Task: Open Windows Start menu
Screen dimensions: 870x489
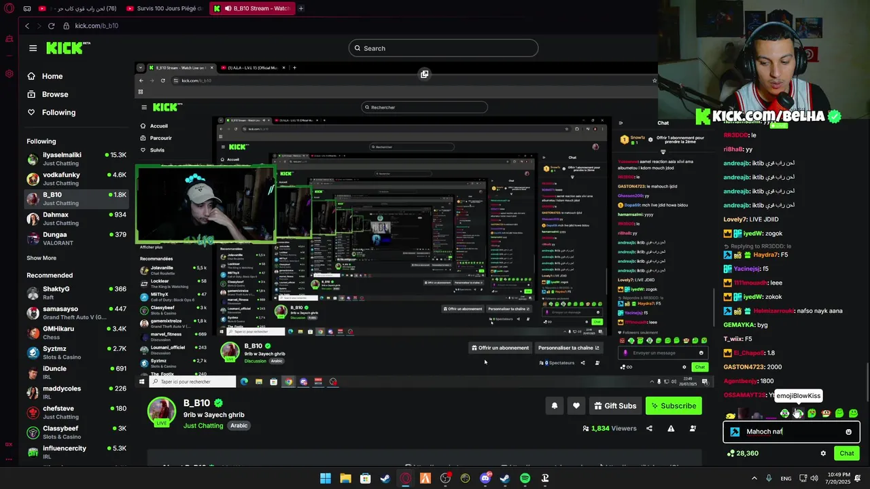Action: click(326, 478)
